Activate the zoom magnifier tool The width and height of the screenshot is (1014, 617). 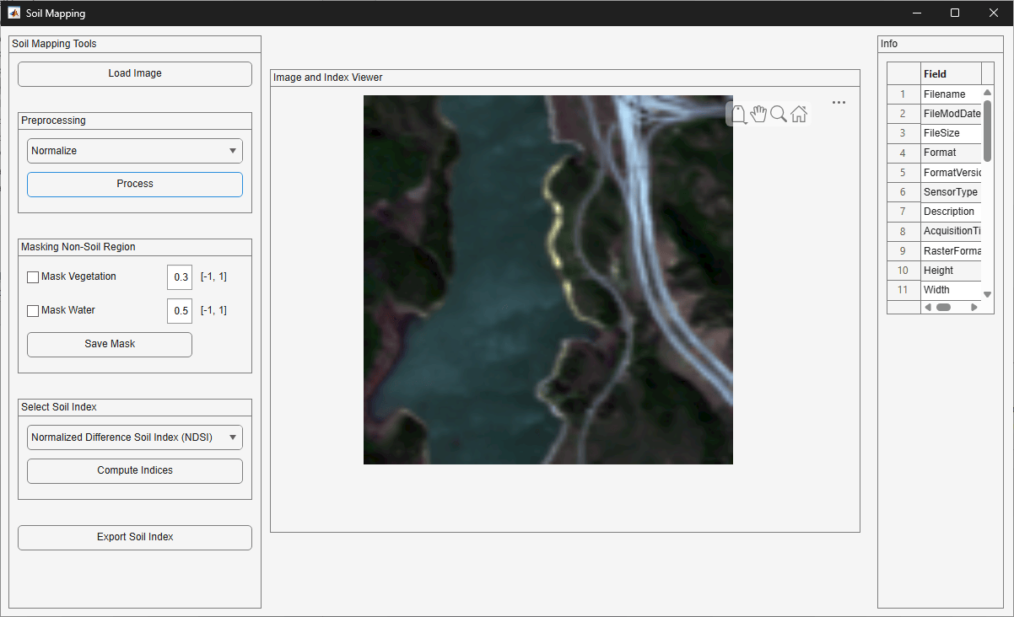coord(779,114)
